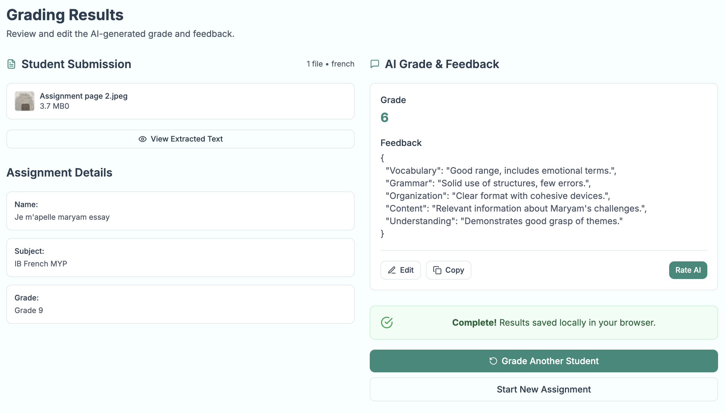Open the Assignment page 2.jpeg thumbnail
This screenshot has width=725, height=413.
[x=25, y=101]
